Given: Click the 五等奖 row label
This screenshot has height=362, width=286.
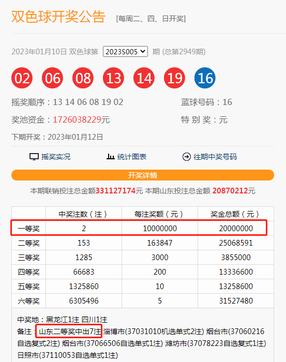Looking at the screenshot, I should (28, 286).
